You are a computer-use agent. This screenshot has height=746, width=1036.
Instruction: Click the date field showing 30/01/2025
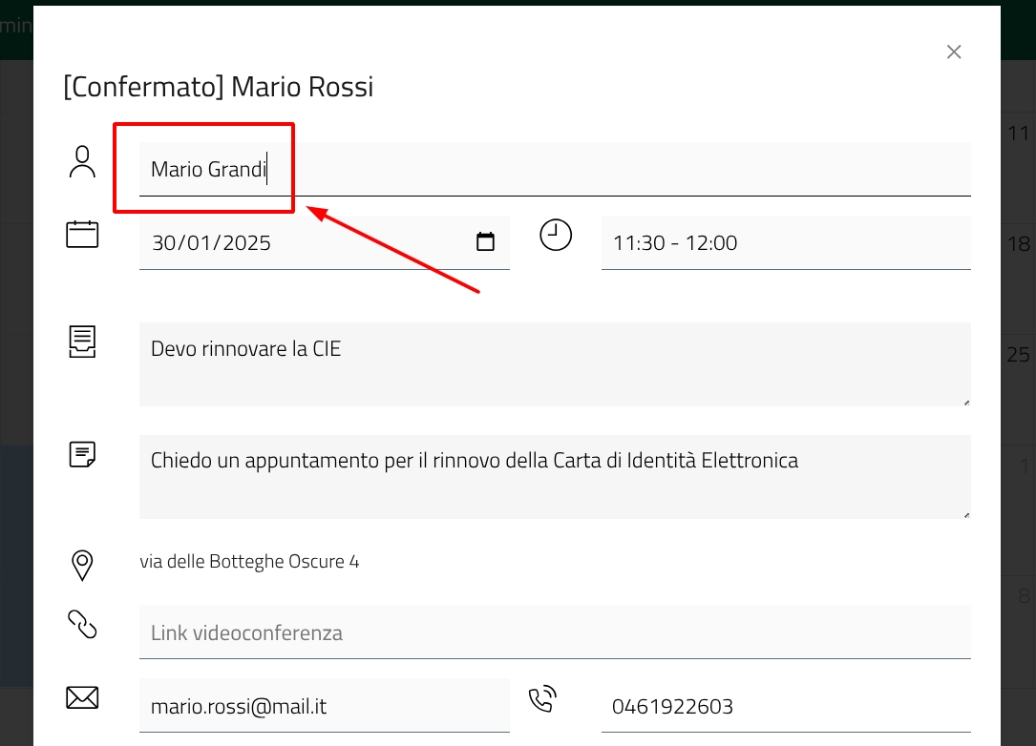point(306,242)
